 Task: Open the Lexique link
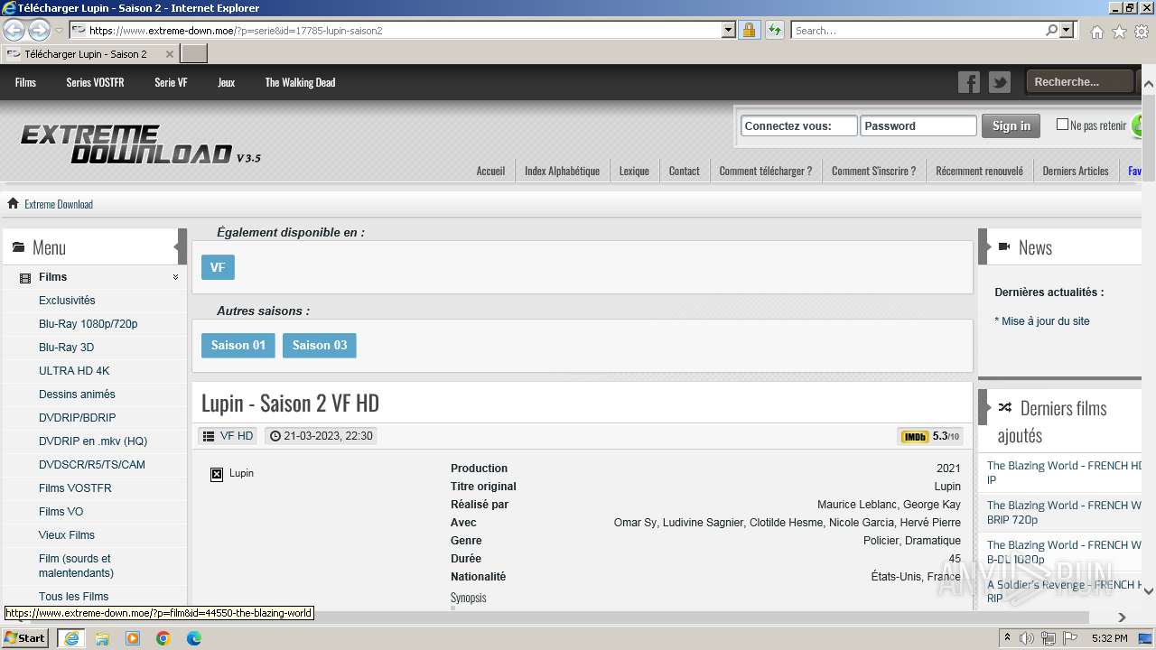pos(634,171)
